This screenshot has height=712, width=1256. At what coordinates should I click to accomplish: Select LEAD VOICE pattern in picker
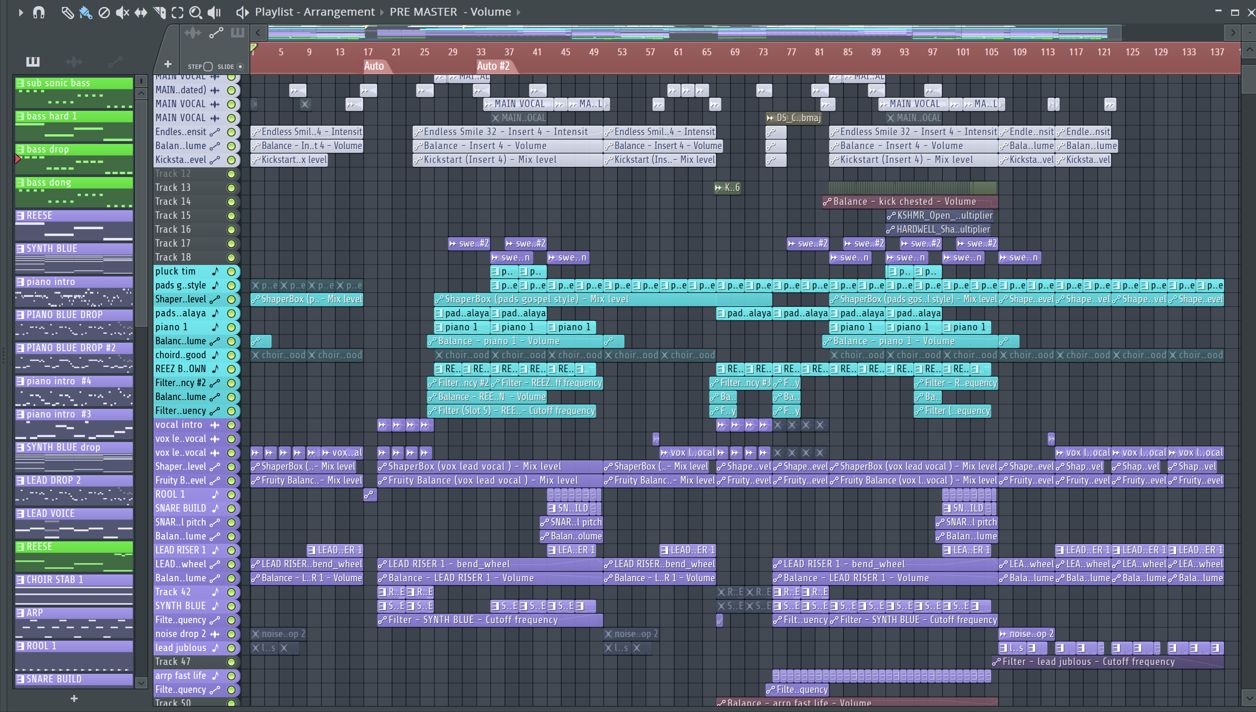[x=74, y=523]
